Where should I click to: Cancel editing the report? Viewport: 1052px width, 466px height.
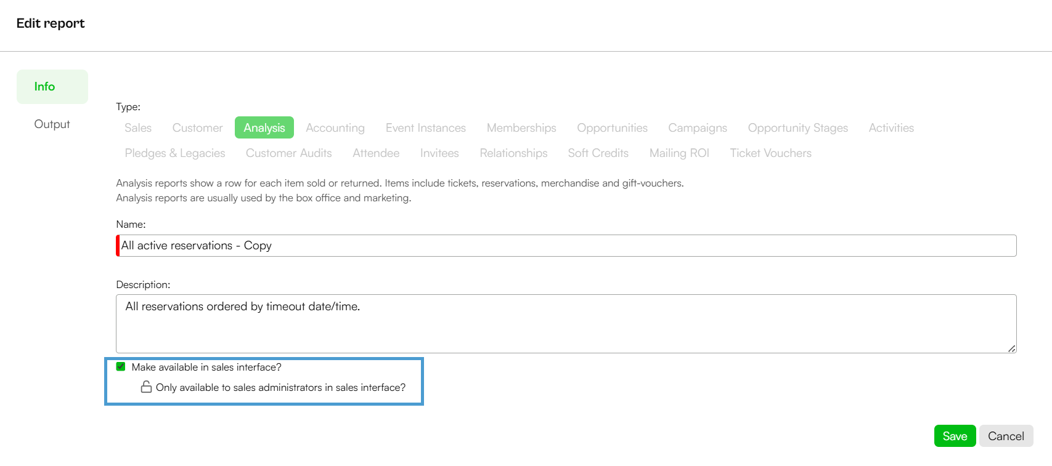coord(1006,436)
